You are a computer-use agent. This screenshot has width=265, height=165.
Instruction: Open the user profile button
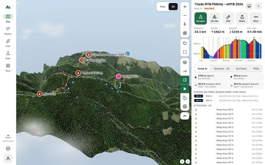pyautogui.click(x=8, y=158)
